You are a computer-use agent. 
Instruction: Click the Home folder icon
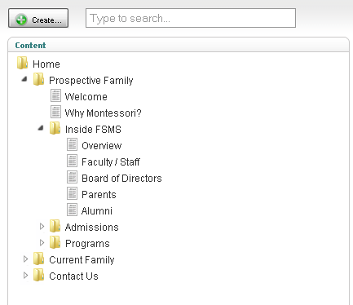pos(22,63)
